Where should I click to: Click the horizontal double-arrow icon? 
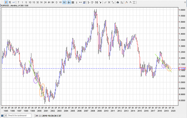[x=80, y=2]
